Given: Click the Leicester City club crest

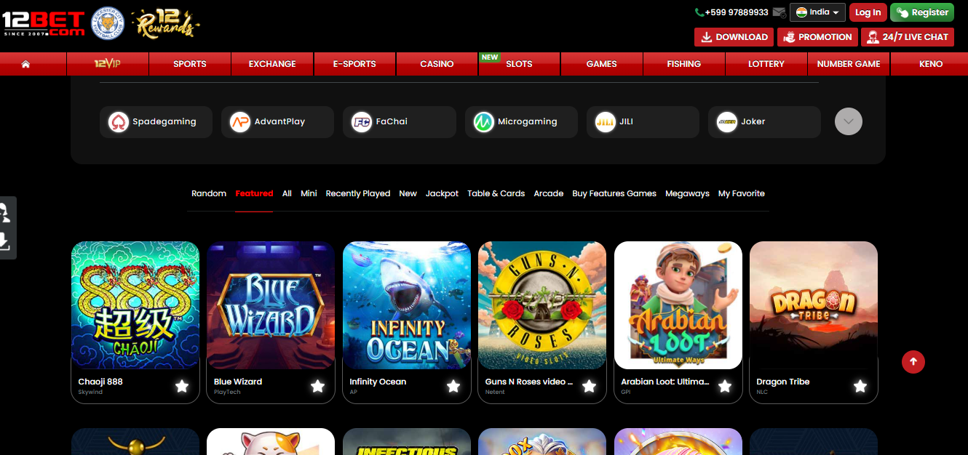Looking at the screenshot, I should [108, 24].
